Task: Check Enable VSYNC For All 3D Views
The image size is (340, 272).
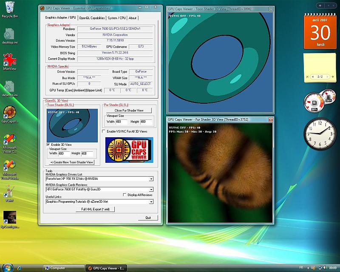Action: pos(104,131)
